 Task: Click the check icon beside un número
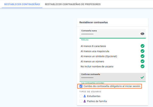143,61
